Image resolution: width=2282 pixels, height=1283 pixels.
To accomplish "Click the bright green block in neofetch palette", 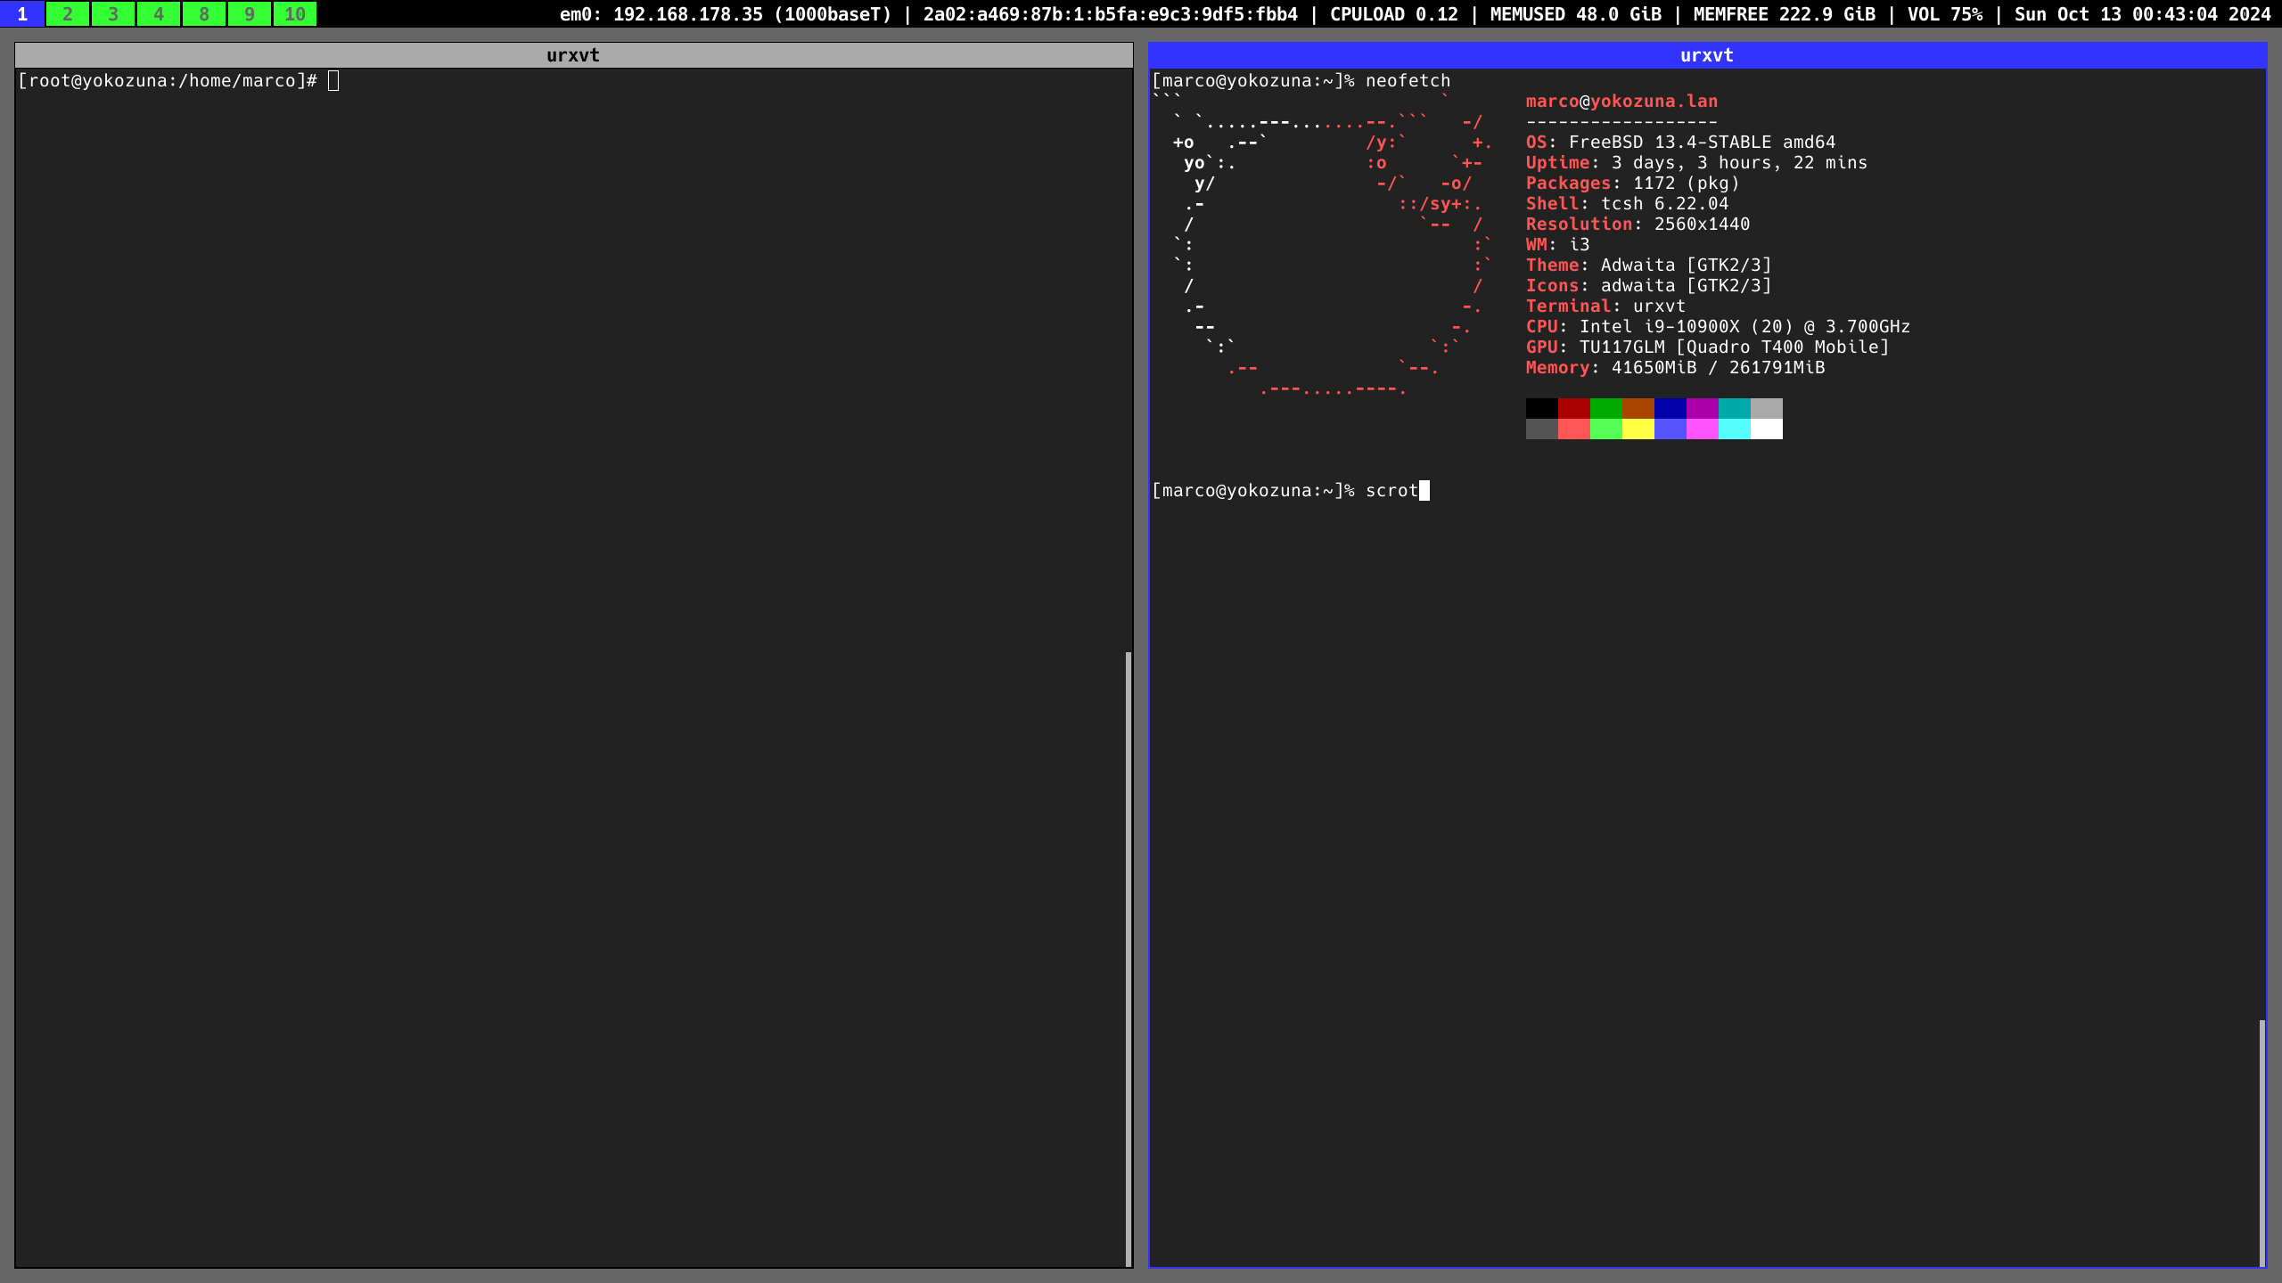I will [1606, 429].
